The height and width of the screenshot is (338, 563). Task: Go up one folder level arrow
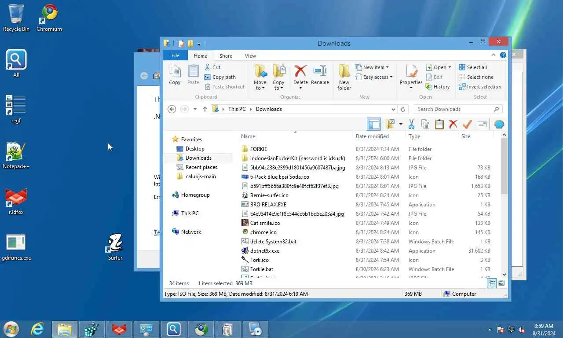click(x=205, y=109)
